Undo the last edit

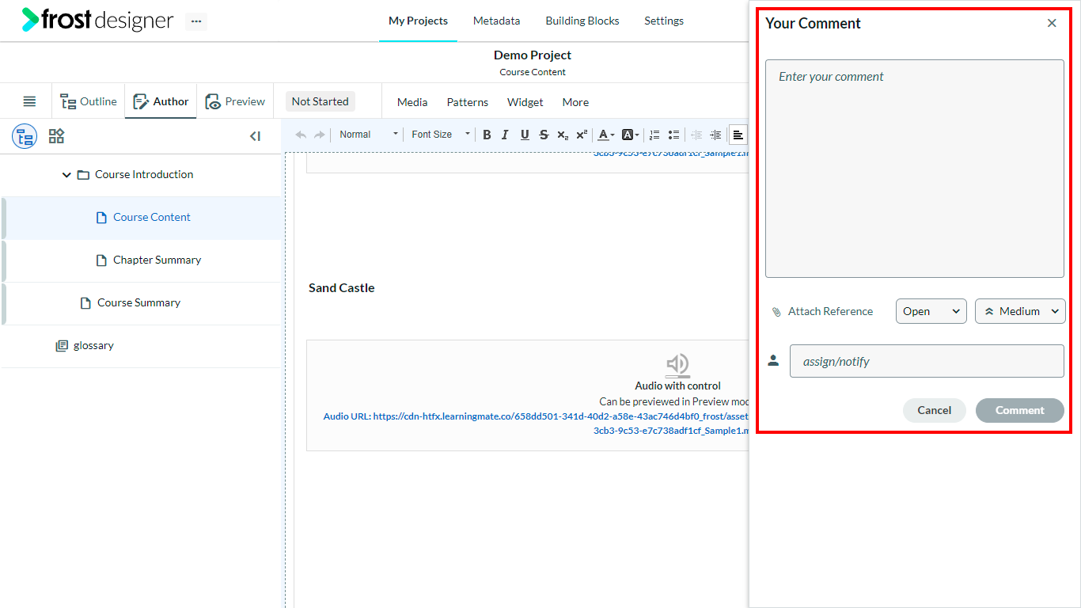[x=301, y=135]
